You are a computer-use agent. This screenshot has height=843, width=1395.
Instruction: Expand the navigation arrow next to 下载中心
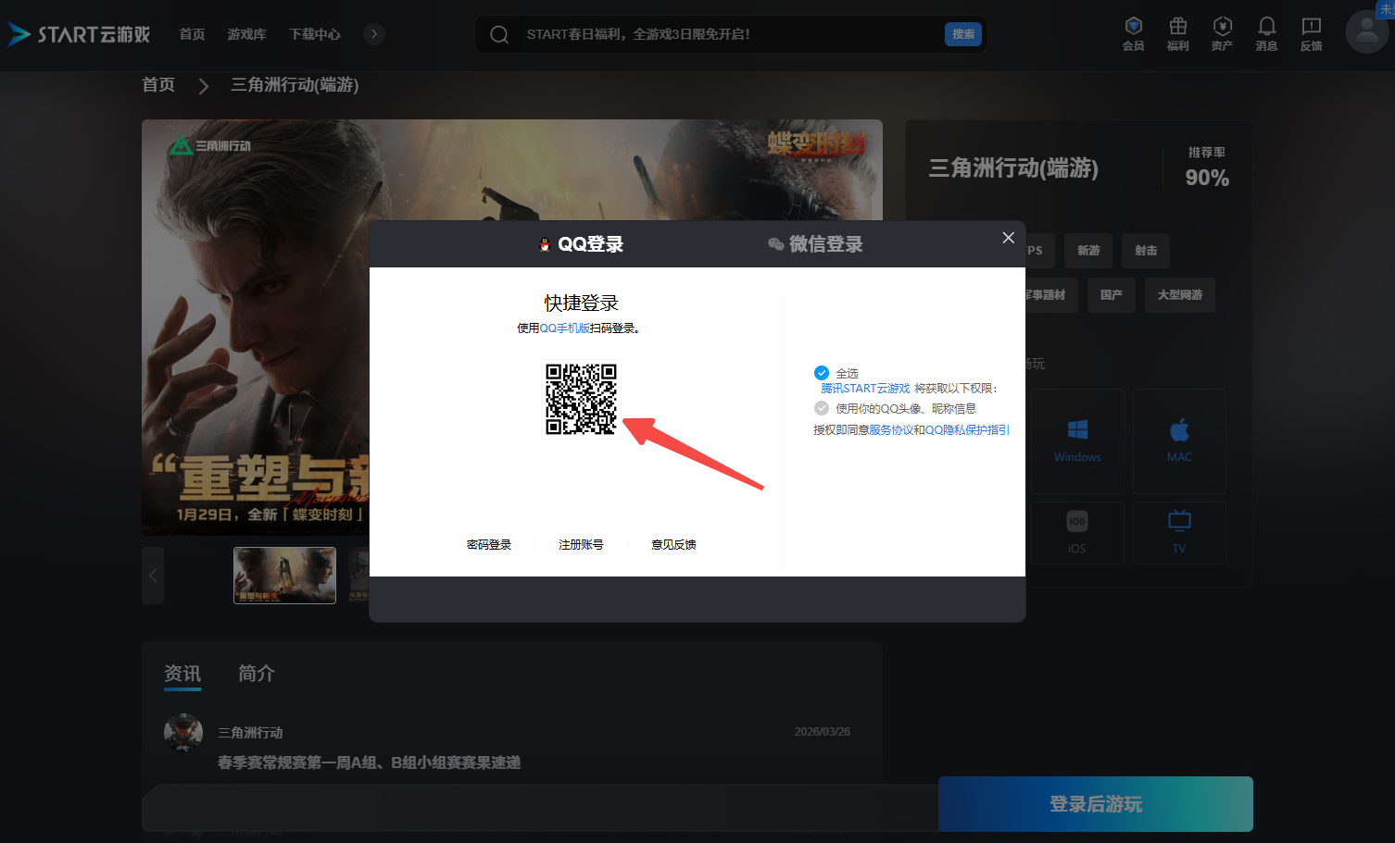373,33
